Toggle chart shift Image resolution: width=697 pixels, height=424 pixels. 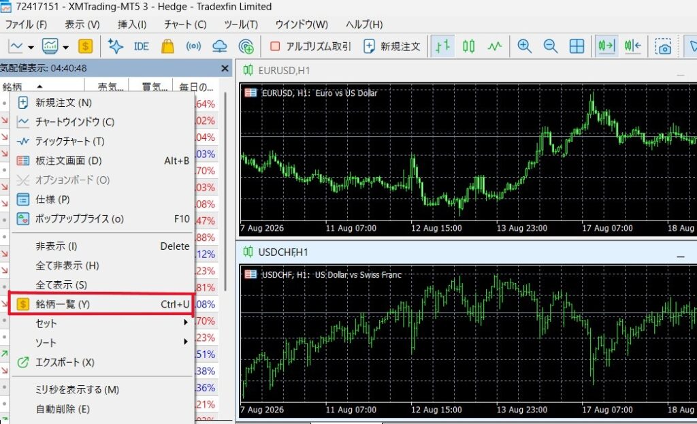(632, 46)
